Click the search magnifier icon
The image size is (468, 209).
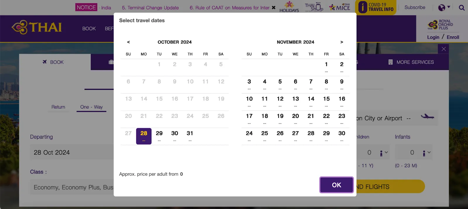pyautogui.click(x=462, y=8)
